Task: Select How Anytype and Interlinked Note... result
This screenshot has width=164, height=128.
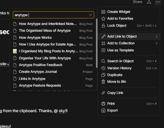Action: (x=53, y=24)
